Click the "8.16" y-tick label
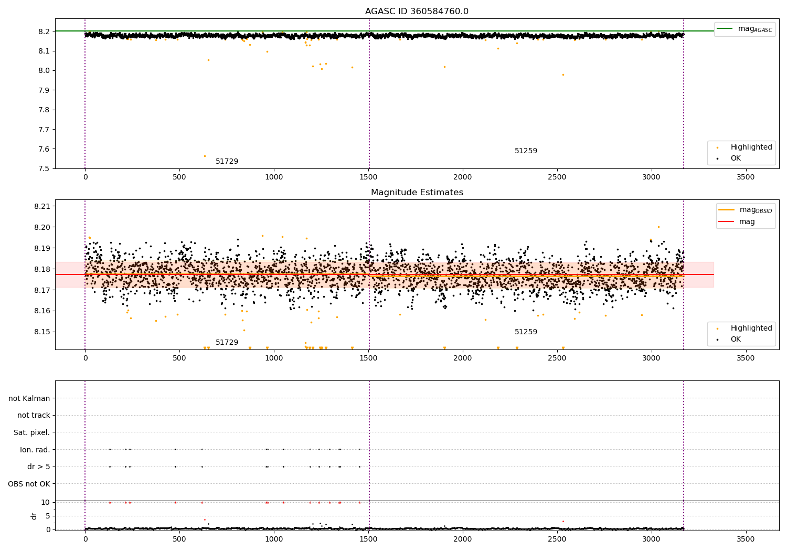 [42, 311]
